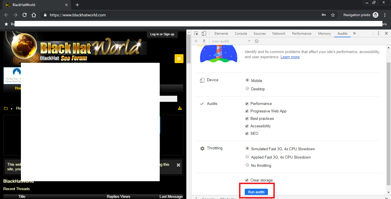The height and width of the screenshot is (199, 391).
Task: Open the DevTools customize menu (three dots)
Action: point(378,34)
